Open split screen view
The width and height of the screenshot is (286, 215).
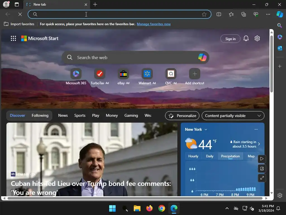pos(219,14)
